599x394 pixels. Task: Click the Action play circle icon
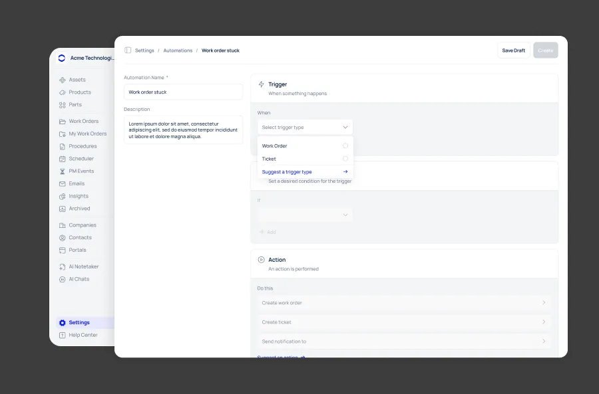point(262,260)
